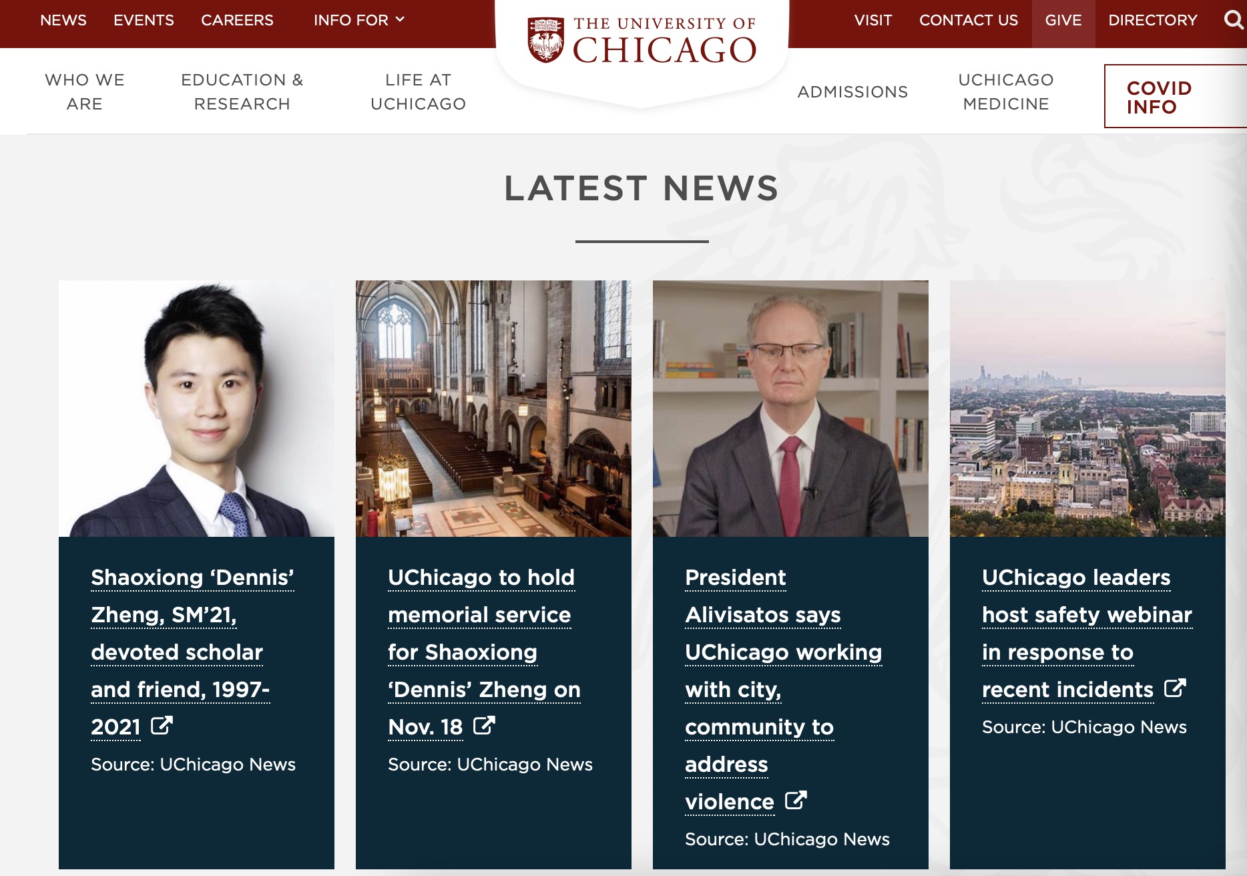Open the memorial service article headline

click(484, 652)
